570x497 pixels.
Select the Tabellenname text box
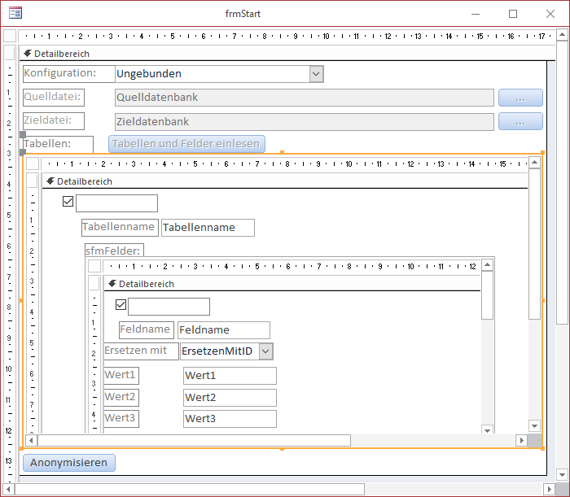tap(208, 228)
